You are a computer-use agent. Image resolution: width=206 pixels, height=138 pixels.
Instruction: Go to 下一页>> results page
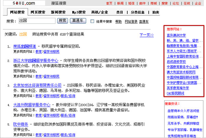pyautogui.click(x=147, y=35)
